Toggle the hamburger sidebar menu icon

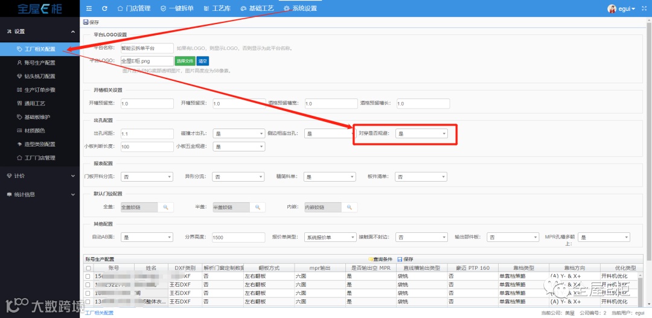click(89, 8)
